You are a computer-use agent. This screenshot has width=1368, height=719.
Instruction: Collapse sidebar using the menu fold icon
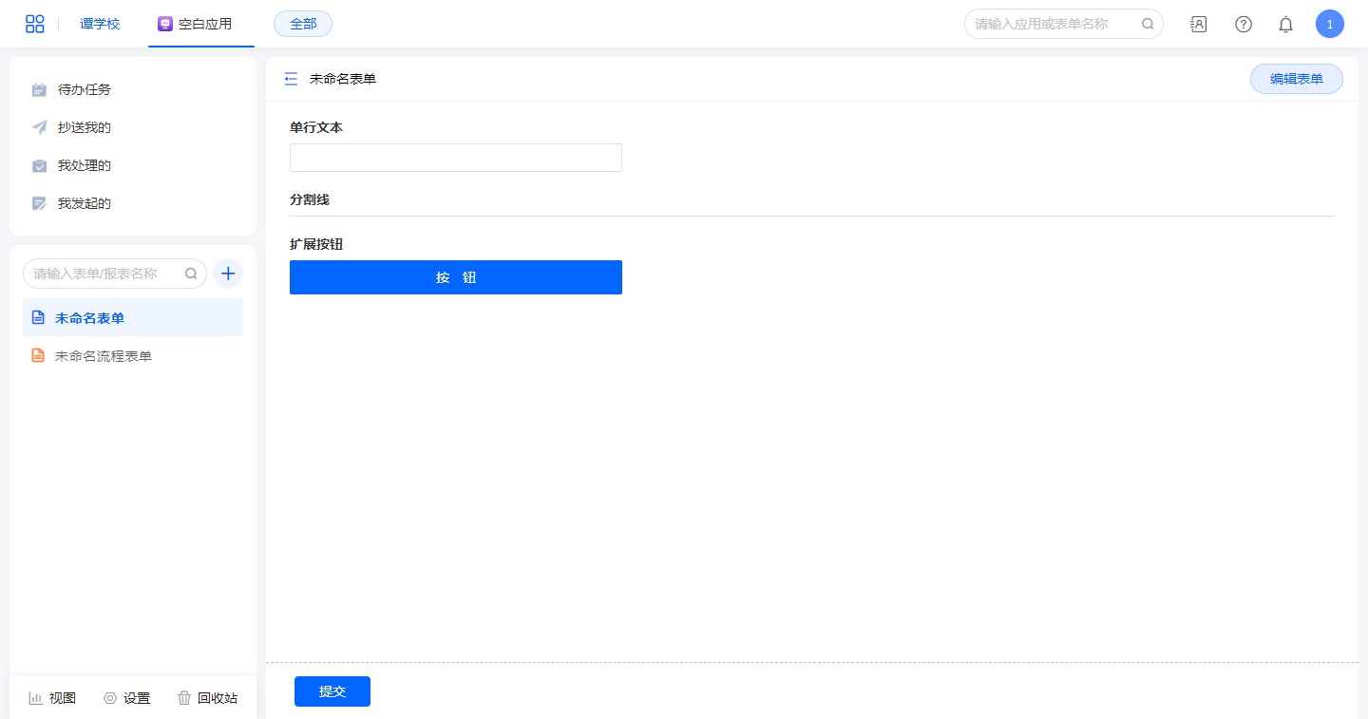tap(291, 79)
